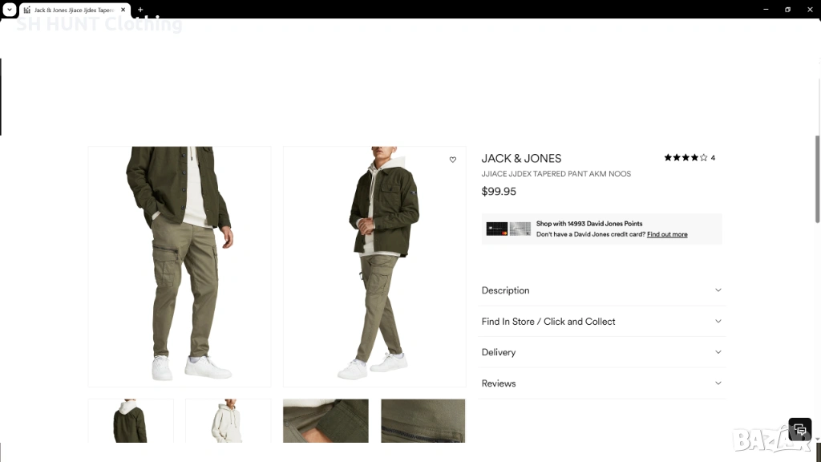Click the David Jones credit card image
The image size is (821, 462).
tap(508, 229)
